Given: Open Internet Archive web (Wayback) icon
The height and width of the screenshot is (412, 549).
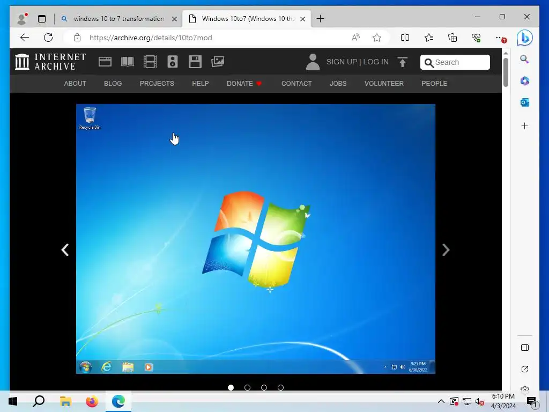Looking at the screenshot, I should point(105,62).
